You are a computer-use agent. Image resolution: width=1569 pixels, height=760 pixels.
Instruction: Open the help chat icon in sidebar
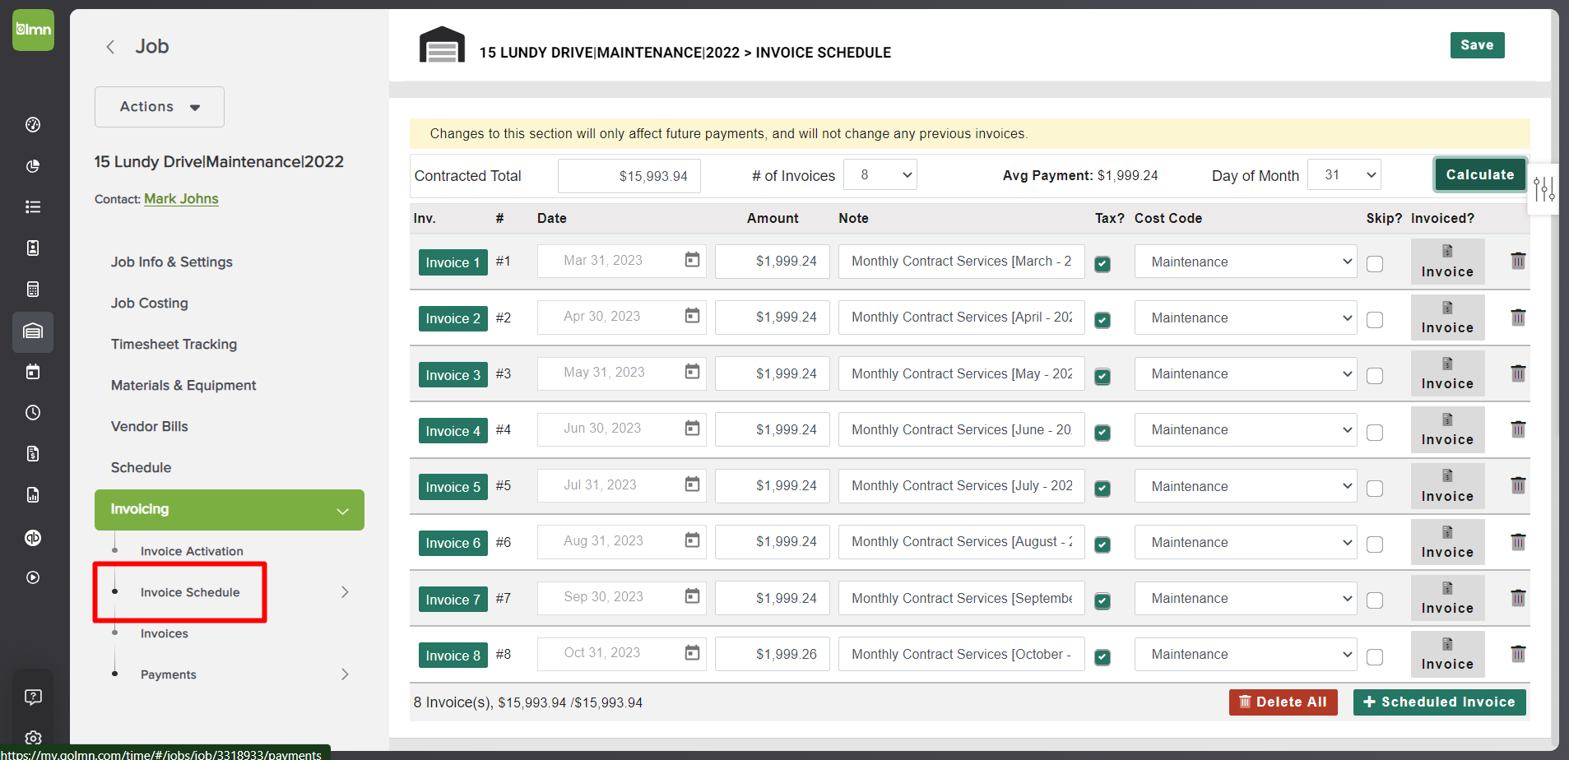coord(33,697)
